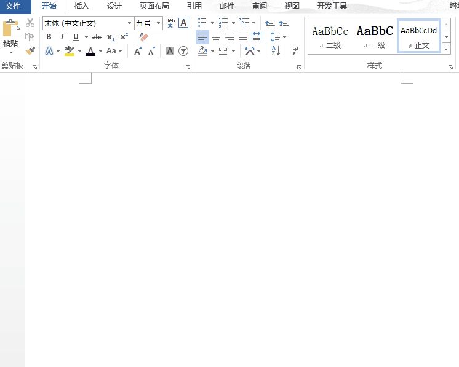
Task: Click the Cut scissors icon
Action: click(30, 23)
